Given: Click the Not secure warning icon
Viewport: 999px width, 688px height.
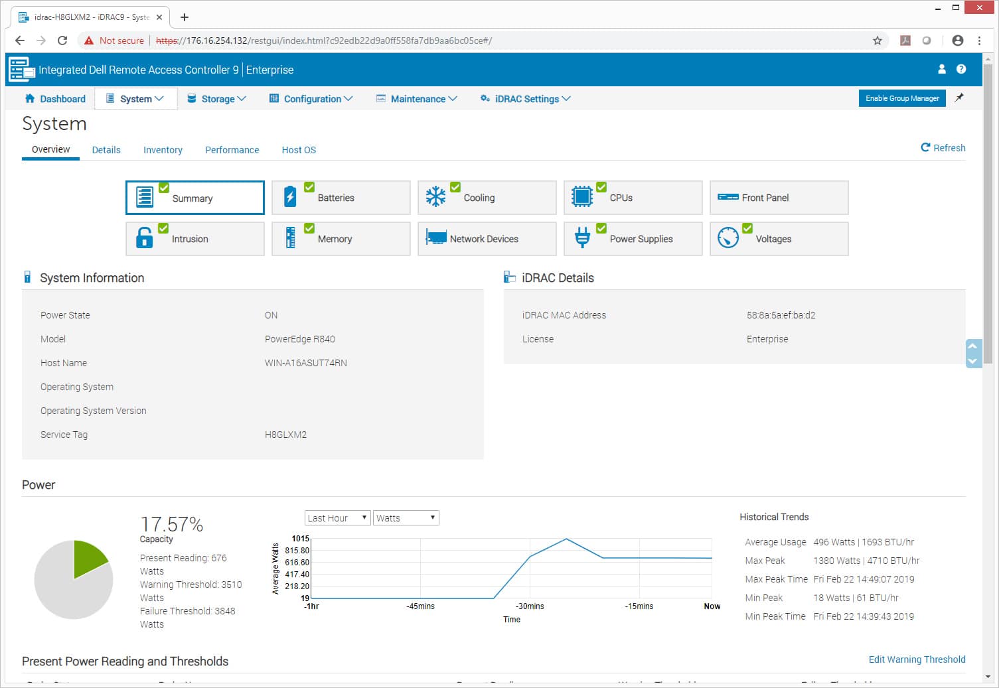Looking at the screenshot, I should [x=89, y=40].
